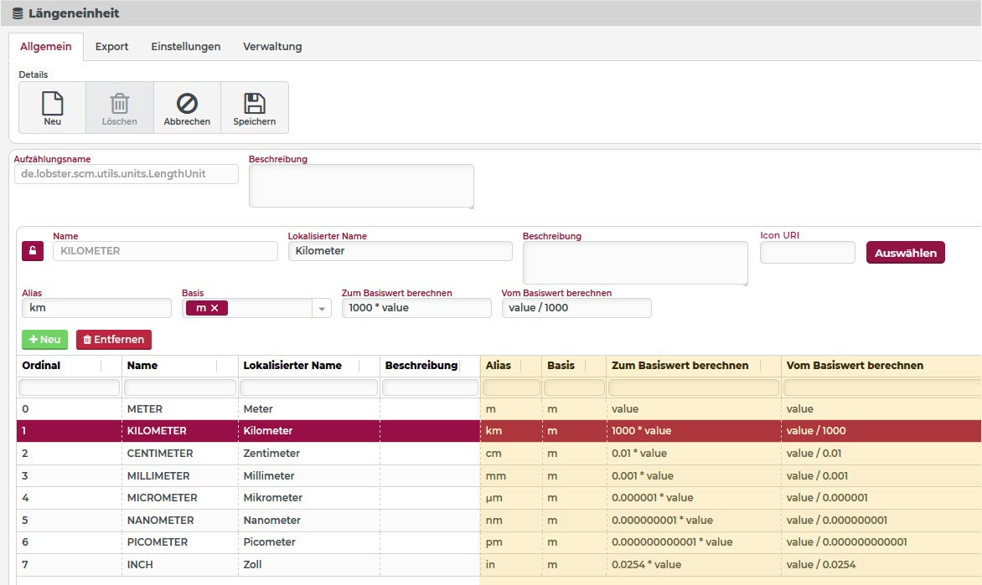Select the KILOMETER table row
982x585 pixels.
(x=499, y=430)
